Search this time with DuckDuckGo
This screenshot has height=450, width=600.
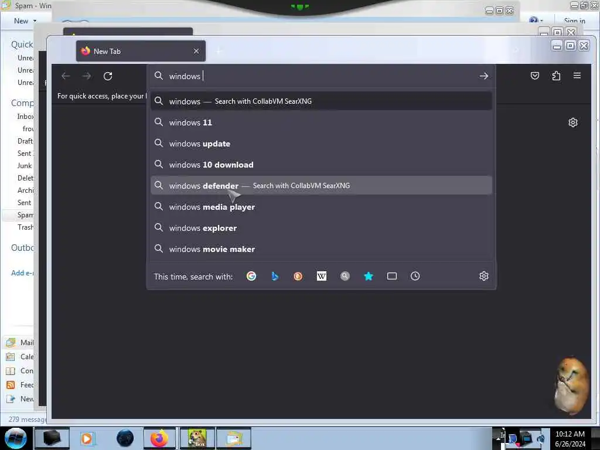(x=298, y=276)
